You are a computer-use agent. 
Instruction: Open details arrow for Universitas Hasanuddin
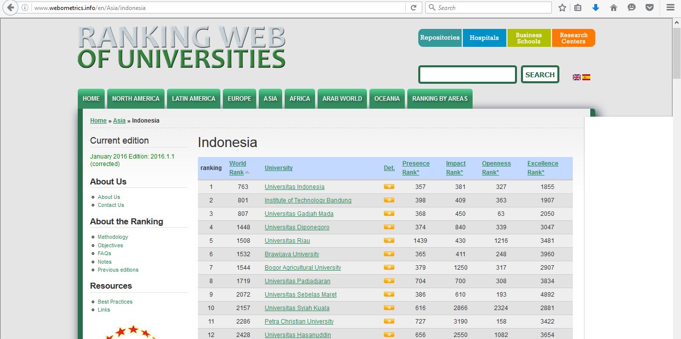(389, 335)
